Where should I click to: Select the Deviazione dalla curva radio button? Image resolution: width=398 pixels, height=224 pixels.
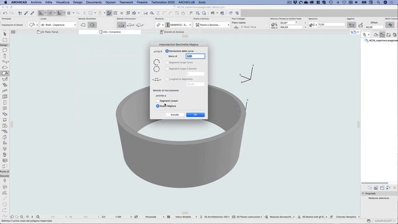[x=167, y=51]
